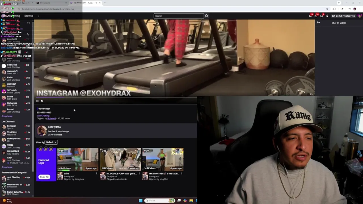Open Twitch inbox with 19 badge
This screenshot has width=363, height=204.
coord(310,16)
